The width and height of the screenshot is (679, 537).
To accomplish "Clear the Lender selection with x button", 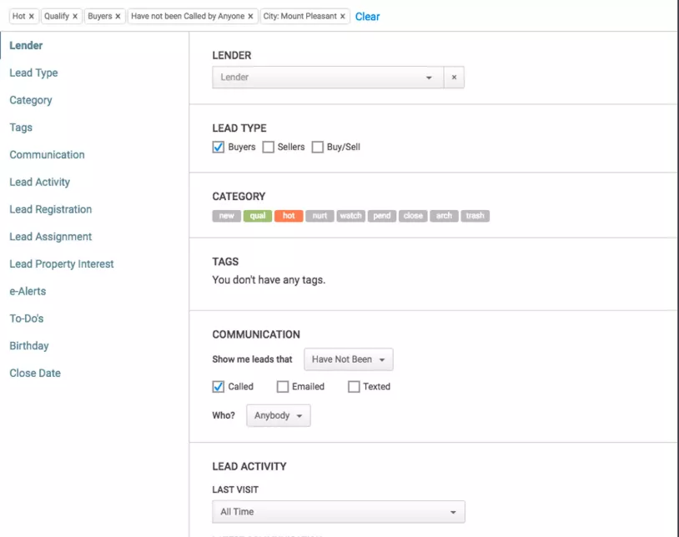I will coord(454,78).
